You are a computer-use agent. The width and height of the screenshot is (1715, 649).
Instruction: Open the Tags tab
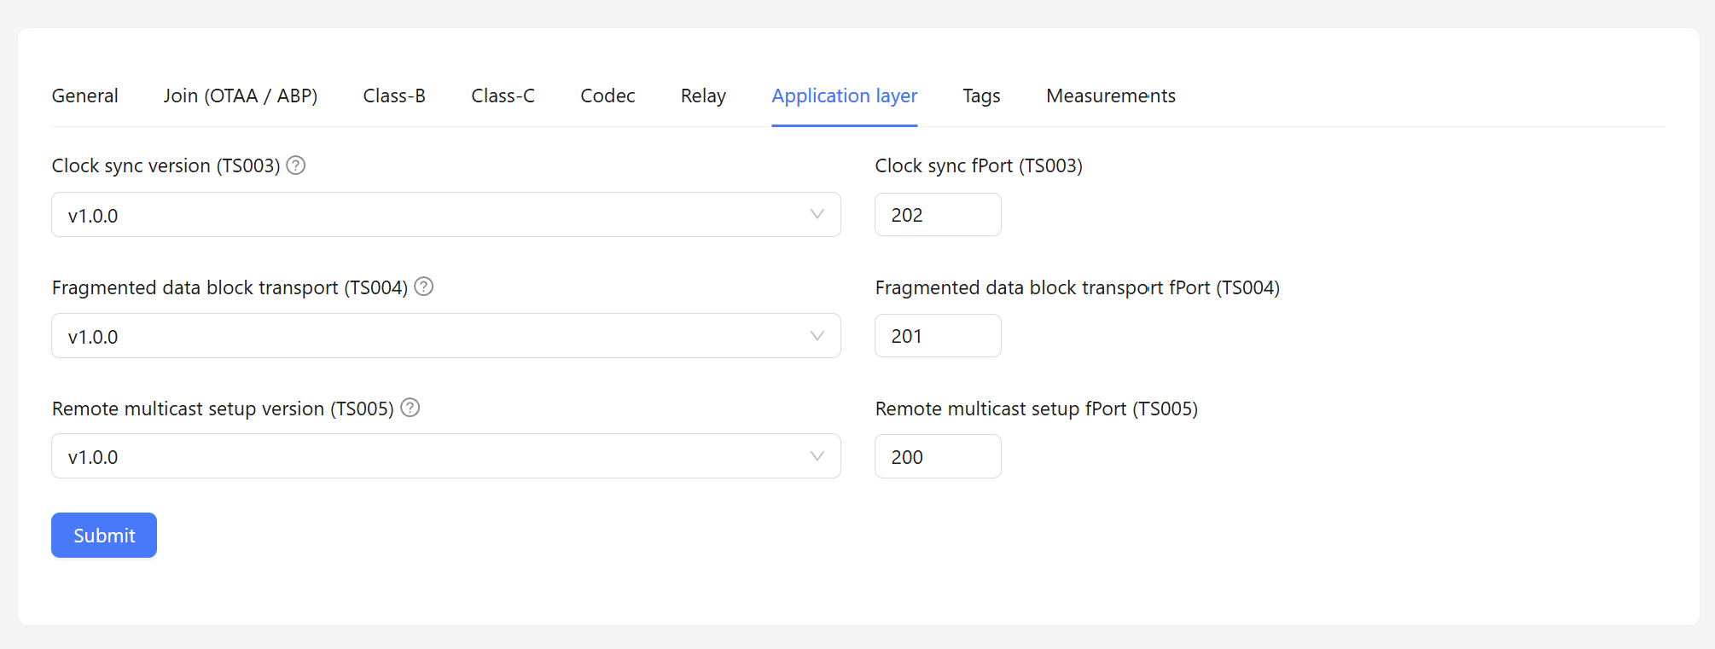point(982,96)
